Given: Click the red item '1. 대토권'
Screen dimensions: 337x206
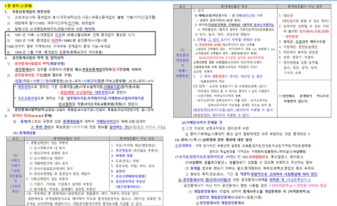Looking at the screenshot, I should pos(286,16).
